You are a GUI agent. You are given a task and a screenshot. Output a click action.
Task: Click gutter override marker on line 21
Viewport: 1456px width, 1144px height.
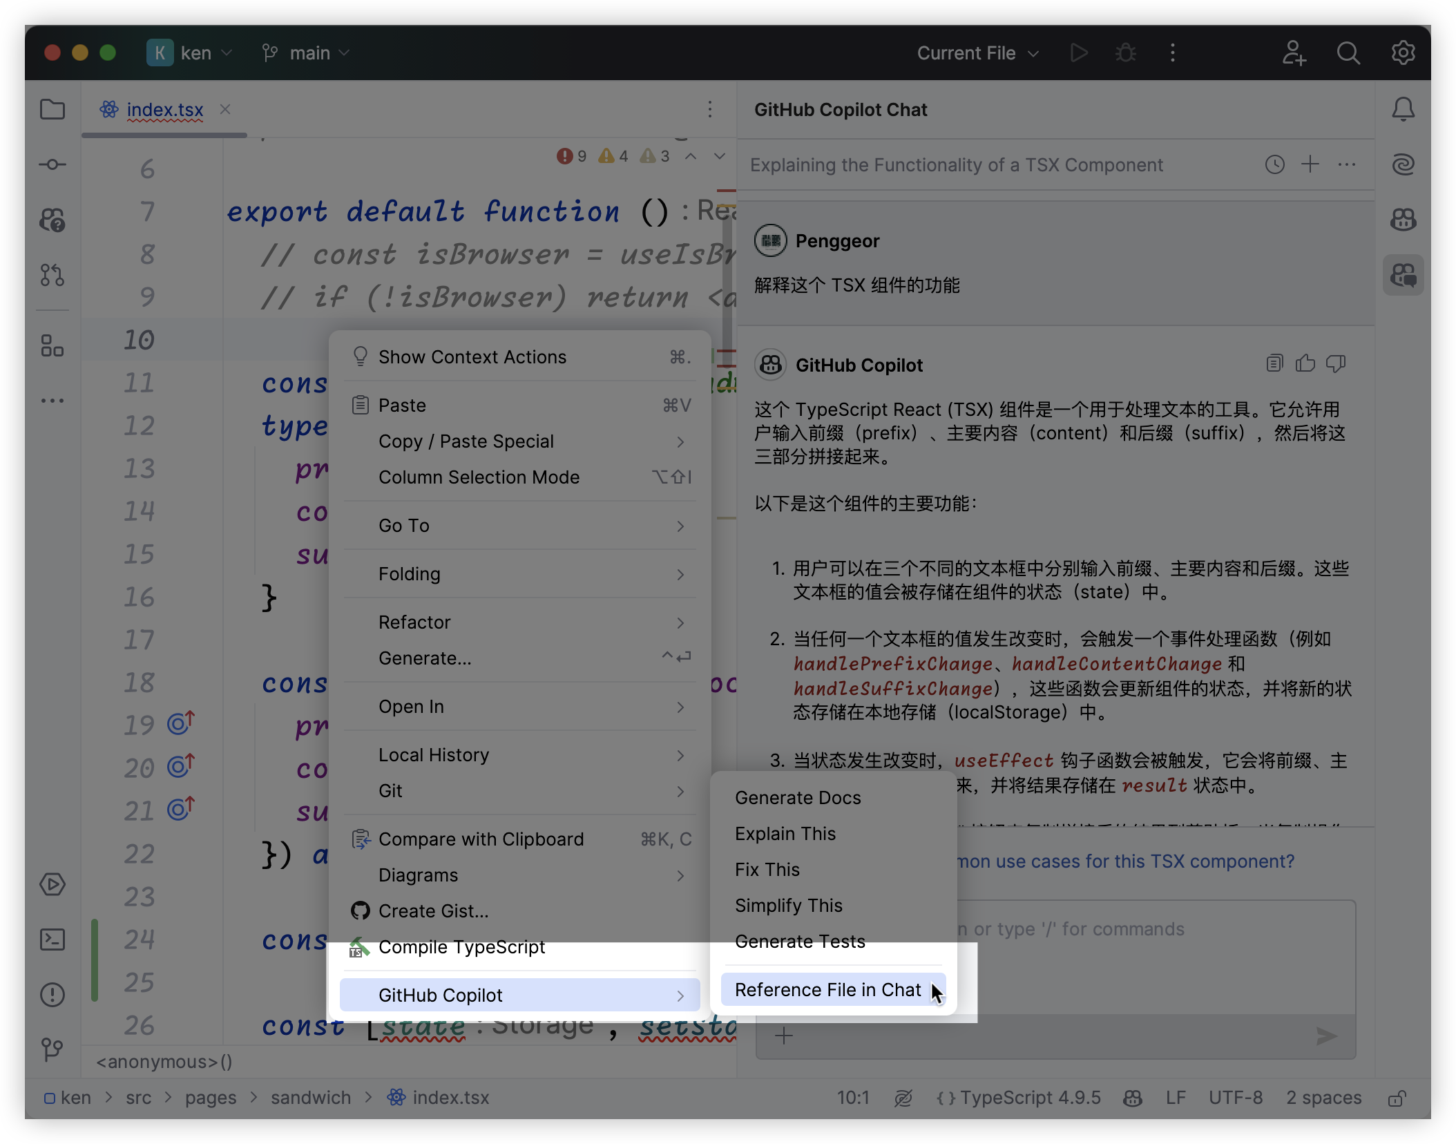[x=181, y=809]
